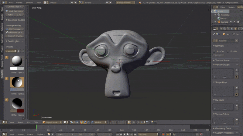Add a shape key with plus button
This screenshot has height=136, width=243.
[237, 88]
